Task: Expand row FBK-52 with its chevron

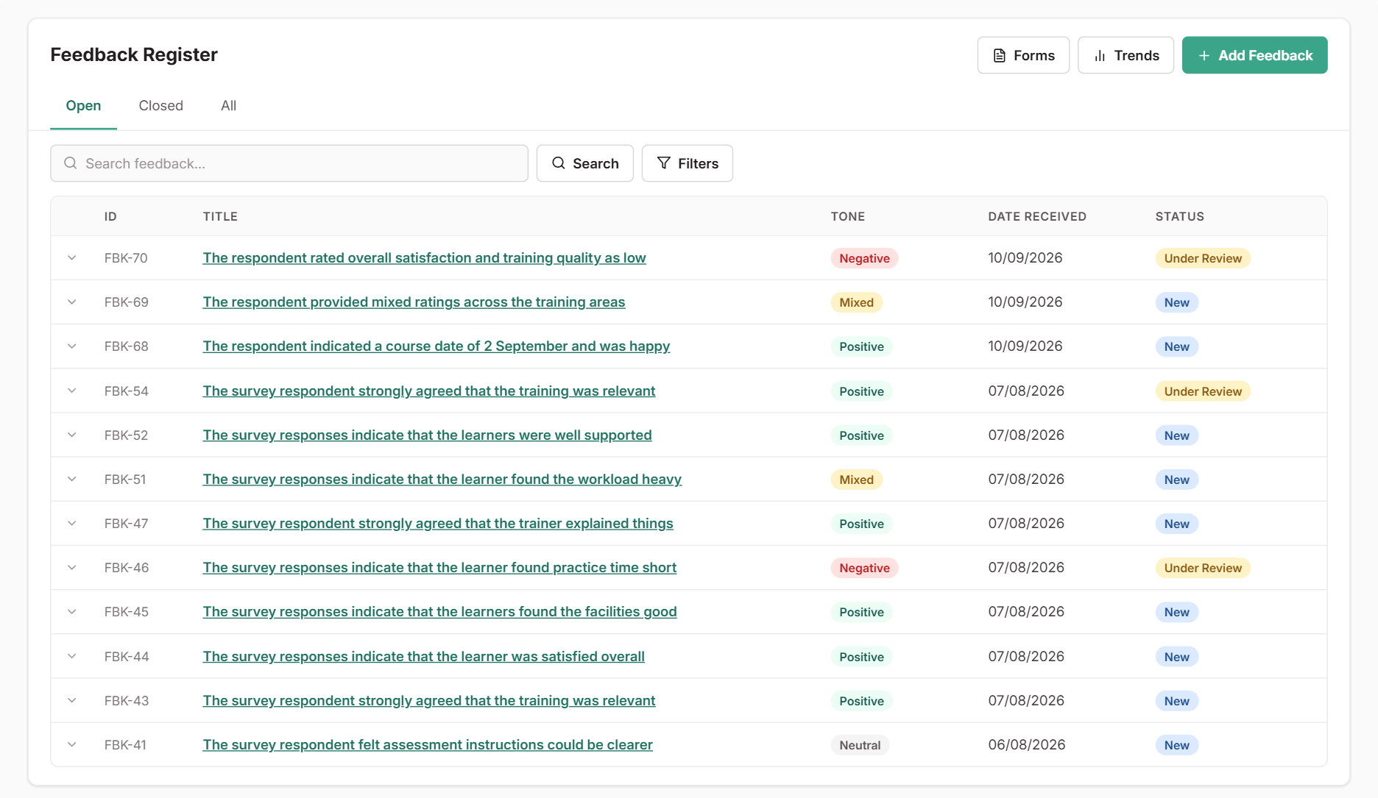Action: tap(72, 435)
